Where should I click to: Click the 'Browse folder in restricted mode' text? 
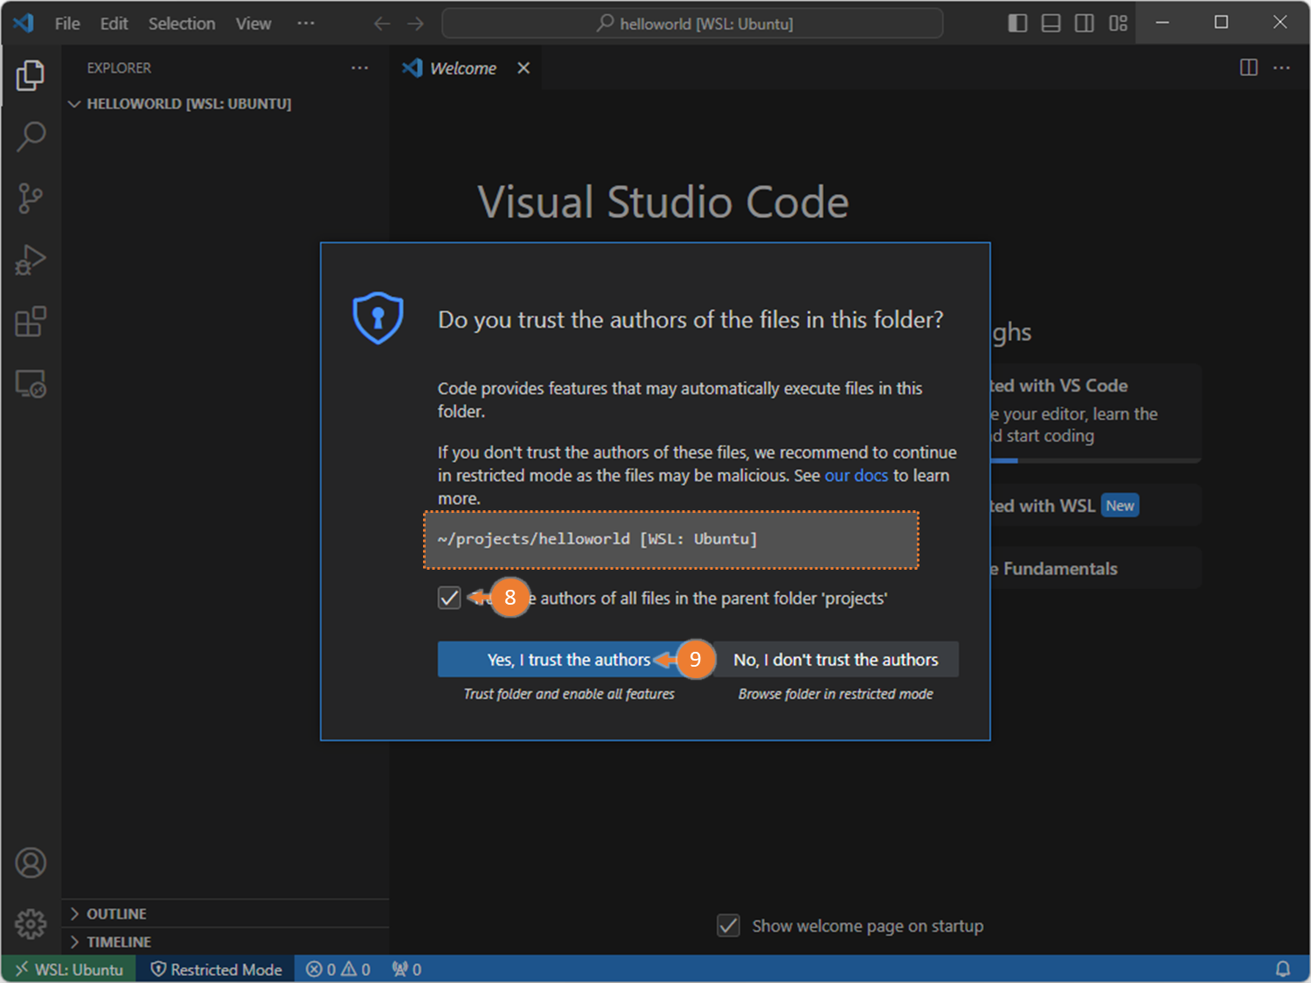point(836,694)
